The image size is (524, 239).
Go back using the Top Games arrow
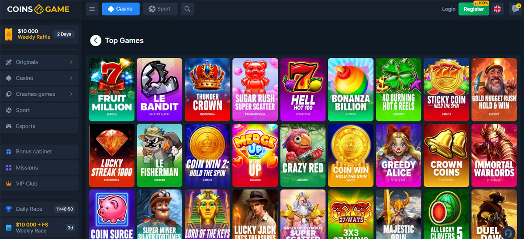[x=96, y=40]
